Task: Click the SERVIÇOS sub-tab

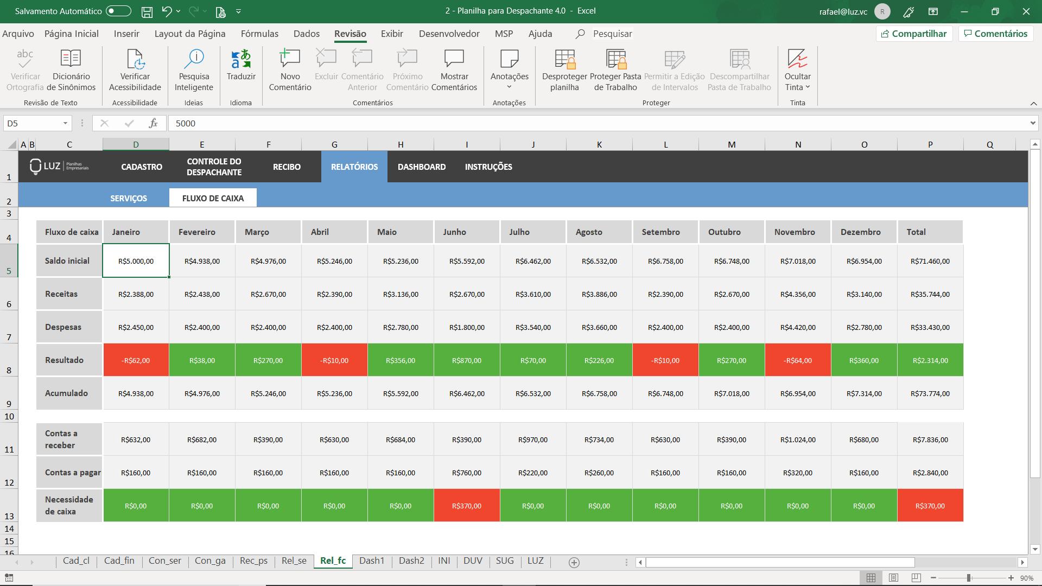Action: 129,199
